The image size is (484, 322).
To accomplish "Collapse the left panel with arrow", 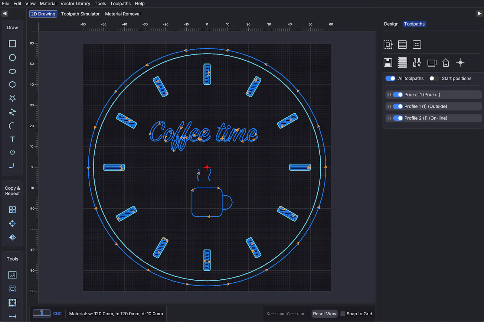I will click(5, 14).
